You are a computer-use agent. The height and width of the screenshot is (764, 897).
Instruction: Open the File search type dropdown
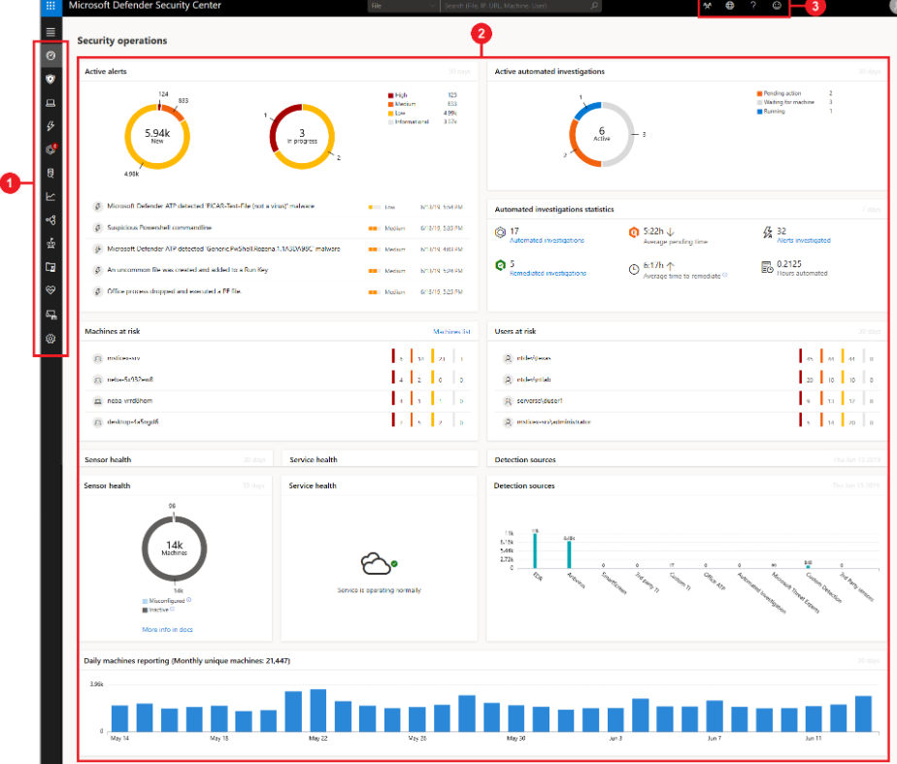[x=403, y=6]
